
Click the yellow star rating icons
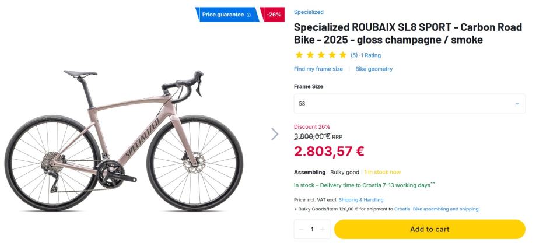321,55
